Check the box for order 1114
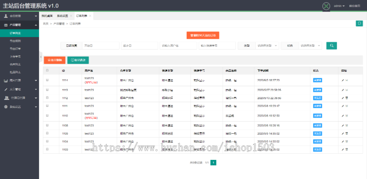367x179 pixels. click(47, 80)
